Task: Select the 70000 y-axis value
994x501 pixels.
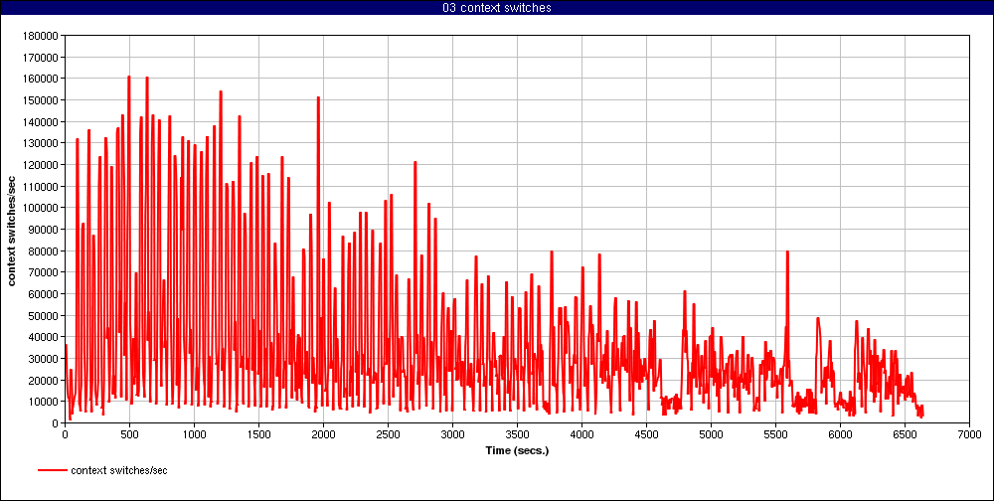Action: point(43,272)
